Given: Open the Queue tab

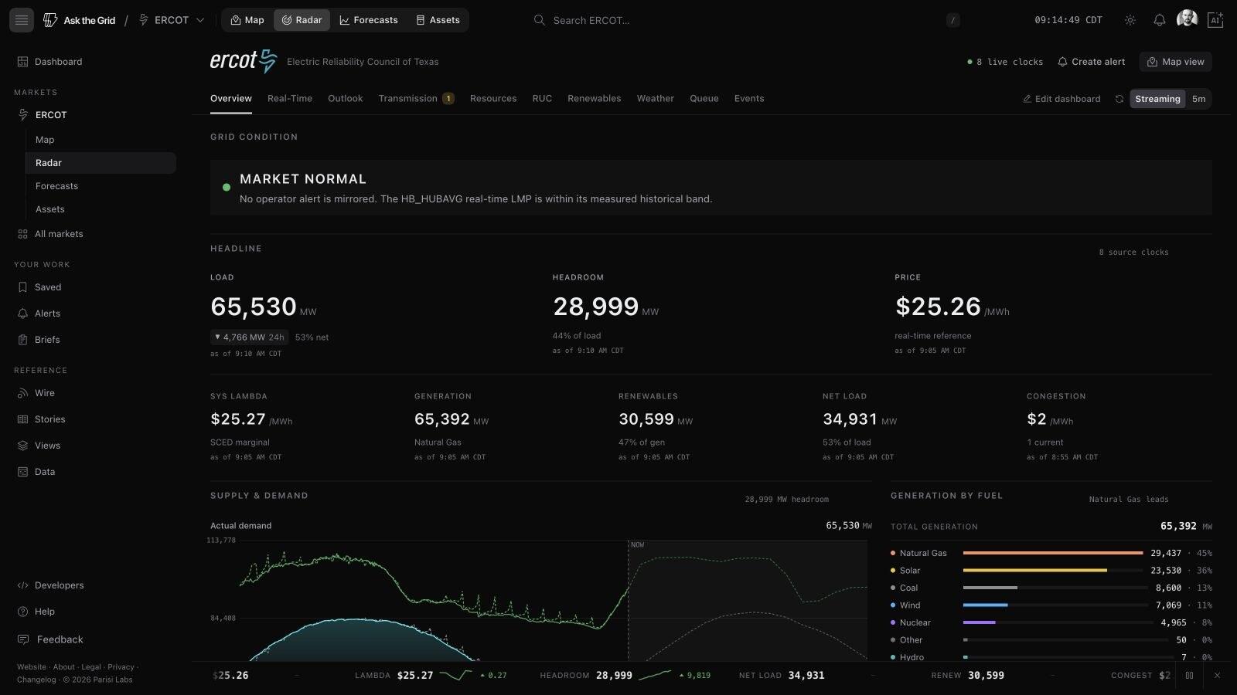Looking at the screenshot, I should (x=704, y=99).
